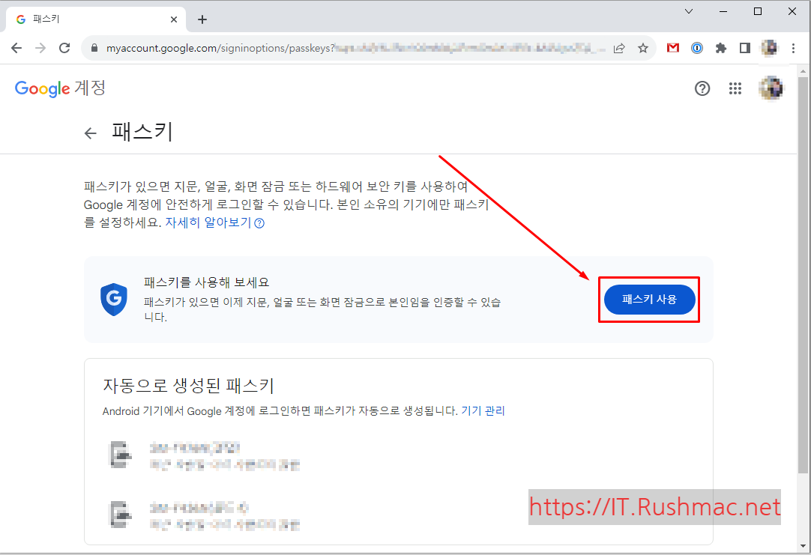The height and width of the screenshot is (555, 811).
Task: Click the back arrow beside the 패스키 heading
Action: tap(90, 133)
